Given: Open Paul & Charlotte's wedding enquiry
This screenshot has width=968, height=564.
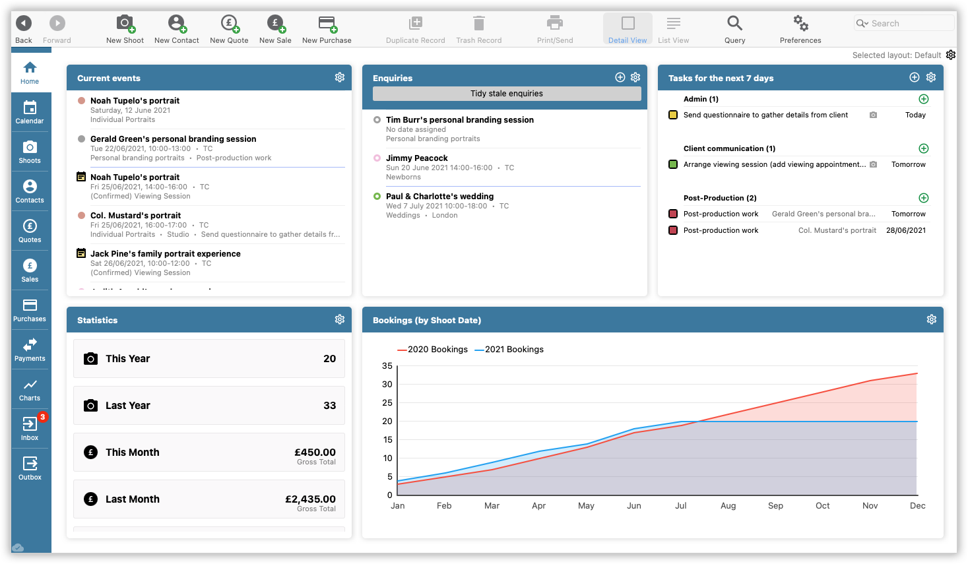Looking at the screenshot, I should click(x=439, y=197).
